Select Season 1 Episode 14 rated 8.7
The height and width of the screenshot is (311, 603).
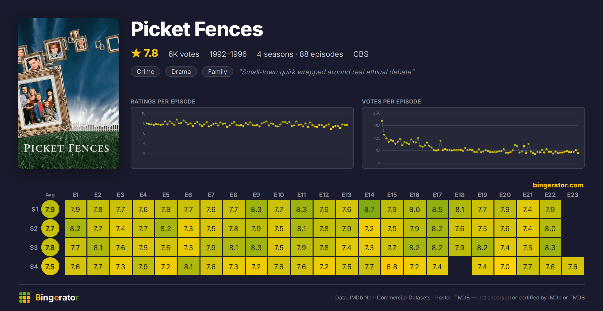(369, 209)
